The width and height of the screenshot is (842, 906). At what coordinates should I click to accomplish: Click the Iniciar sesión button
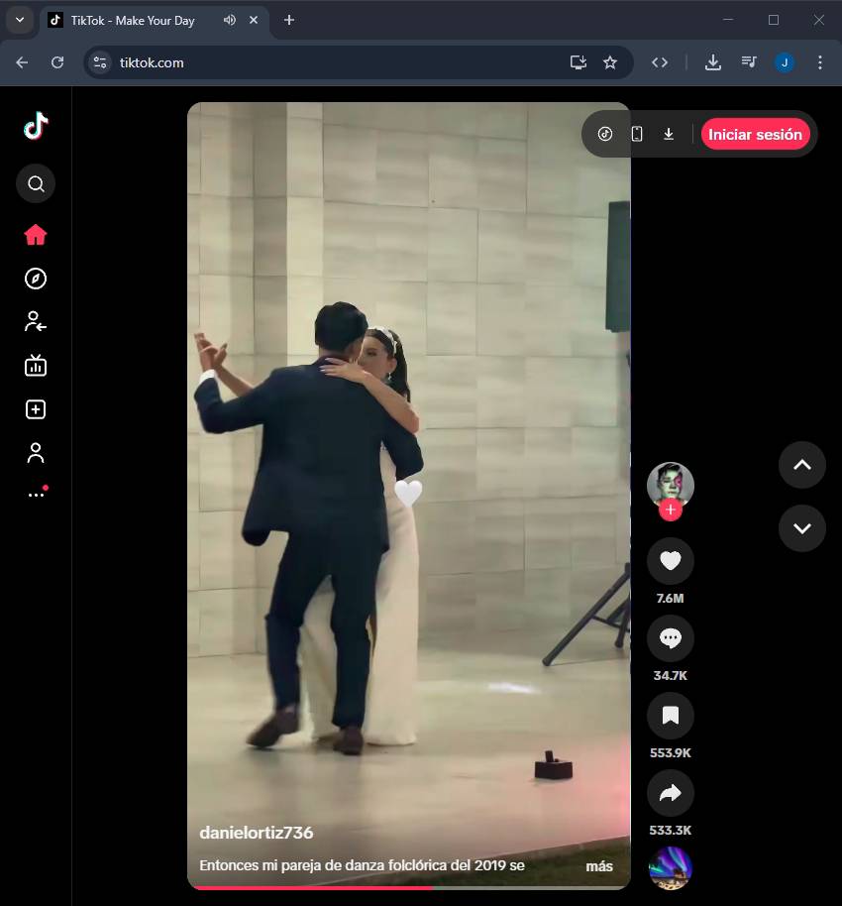click(755, 135)
